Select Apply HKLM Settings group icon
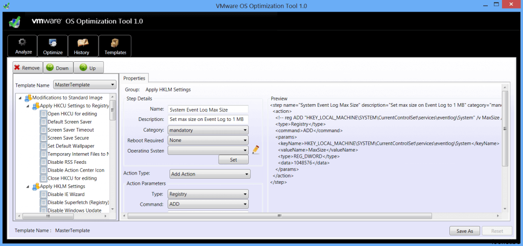 coord(36,186)
